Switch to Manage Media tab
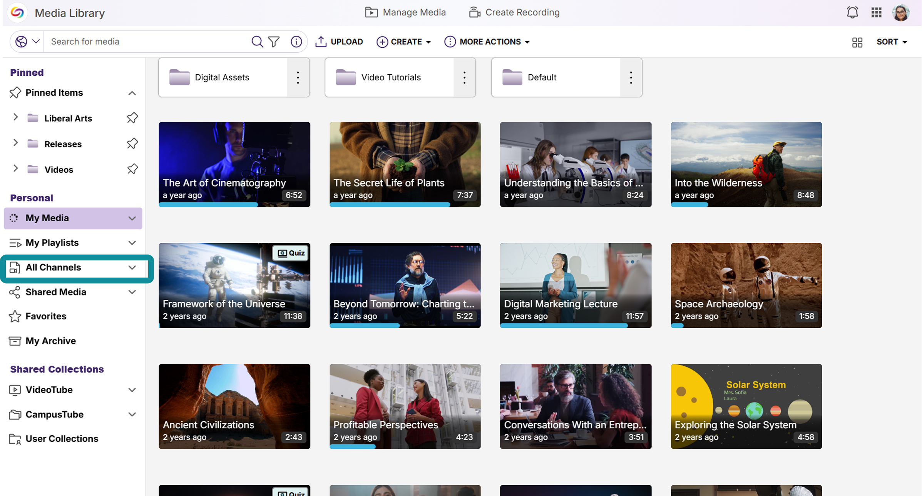The height and width of the screenshot is (496, 922). (x=405, y=12)
